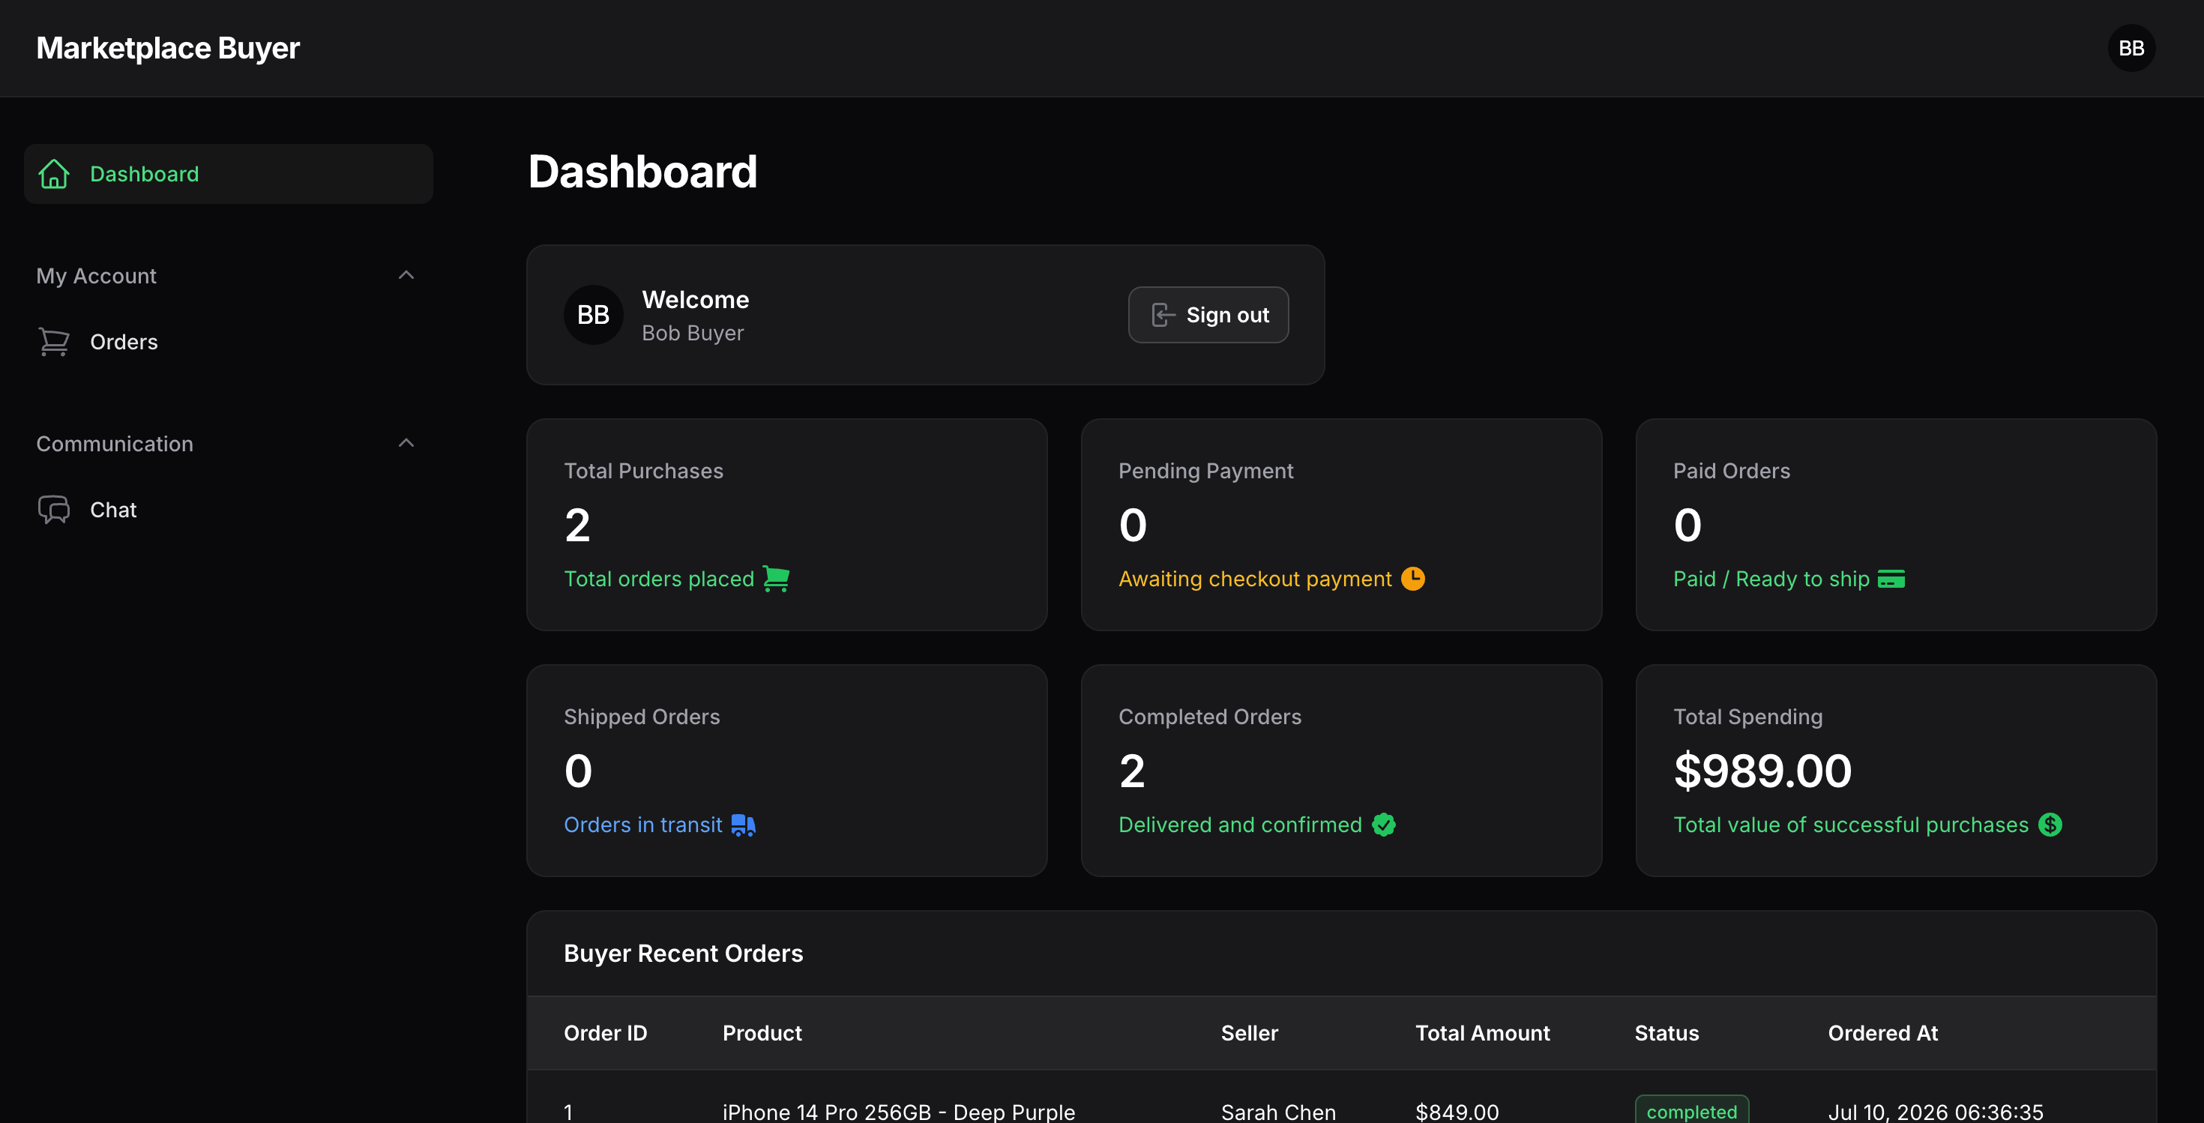Open Orders in the sidebar
Viewport: 2204px width, 1123px height.
click(x=229, y=342)
